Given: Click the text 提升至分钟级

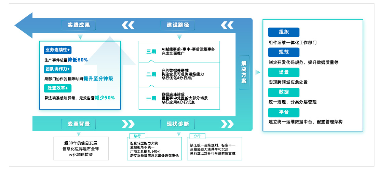Looking at the screenshot, I should click(98, 79).
